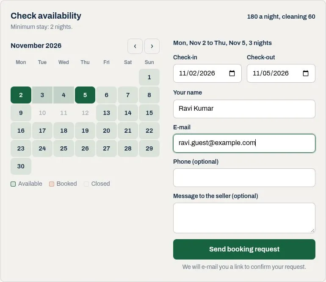Pick November 20 on the calendar

106,131
